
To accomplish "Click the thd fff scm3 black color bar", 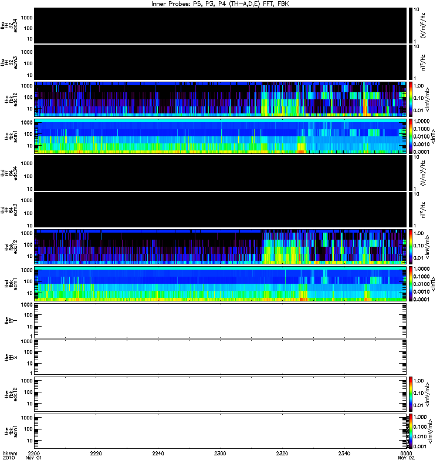I will pyautogui.click(x=411, y=210).
